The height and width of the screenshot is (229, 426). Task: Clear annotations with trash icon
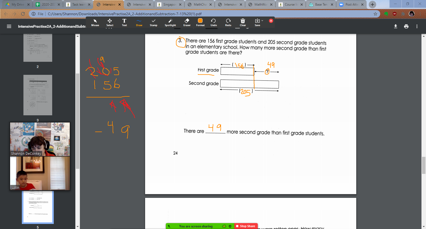point(243,23)
